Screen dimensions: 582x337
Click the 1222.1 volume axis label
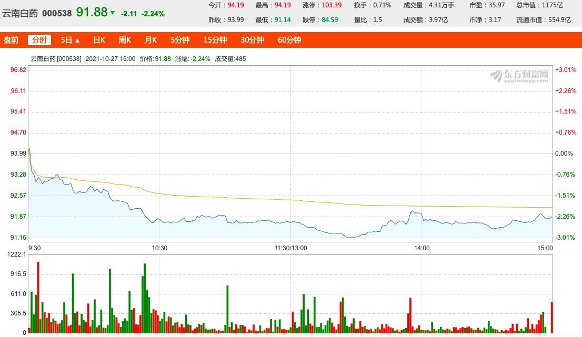17,254
